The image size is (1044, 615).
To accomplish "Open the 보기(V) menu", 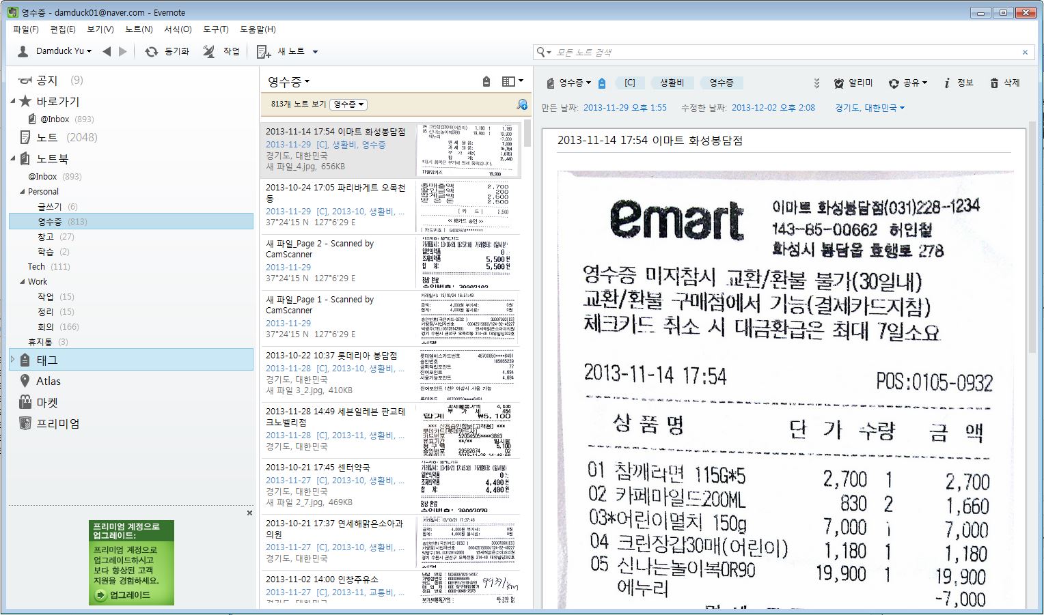I will point(100,29).
